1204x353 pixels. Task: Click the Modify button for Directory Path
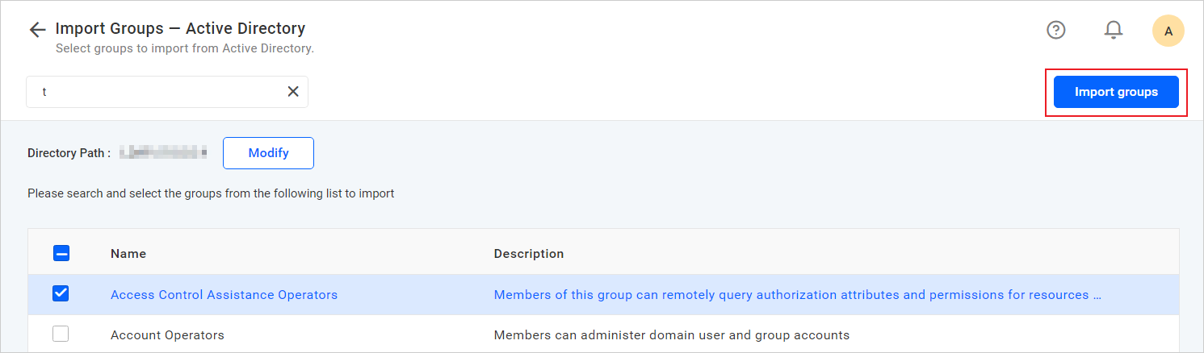(x=268, y=153)
